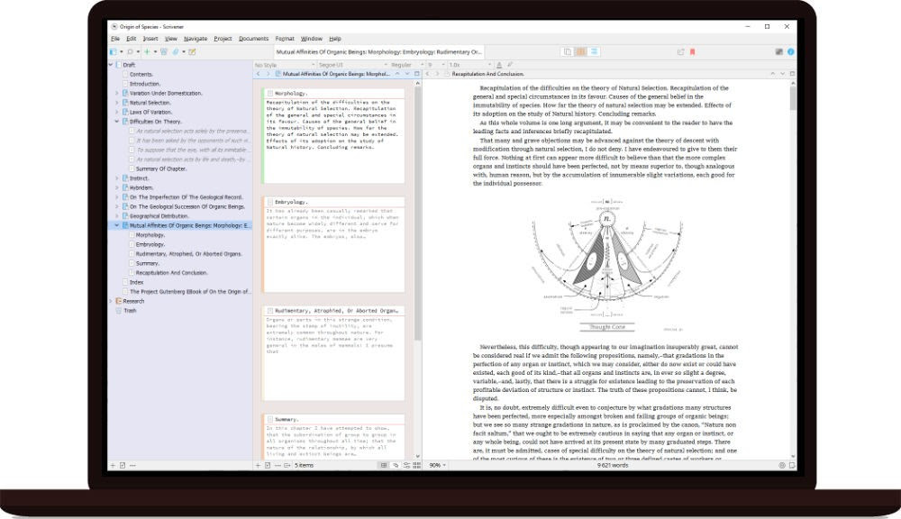The height and width of the screenshot is (519, 901).
Task: Open Add document dropdown arrow
Action: pyautogui.click(x=155, y=51)
